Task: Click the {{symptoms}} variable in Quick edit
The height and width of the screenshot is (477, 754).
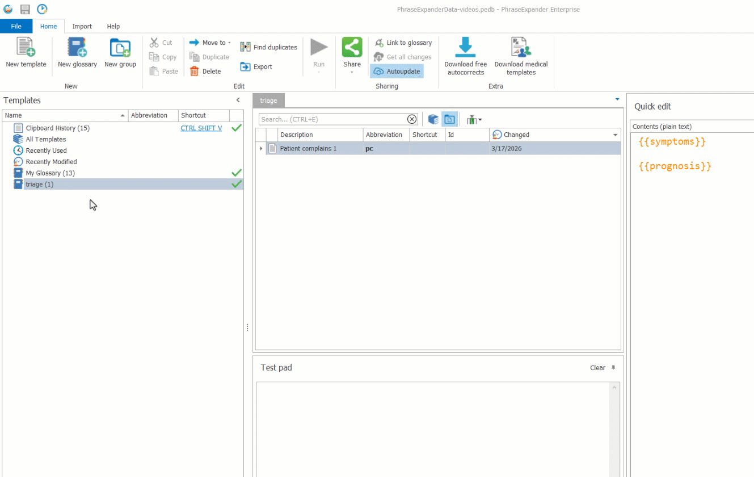Action: point(672,141)
